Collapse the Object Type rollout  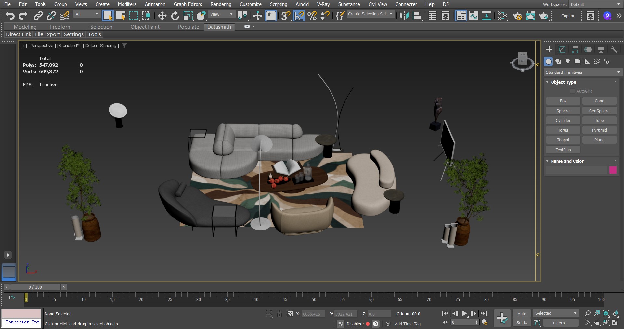pos(548,82)
